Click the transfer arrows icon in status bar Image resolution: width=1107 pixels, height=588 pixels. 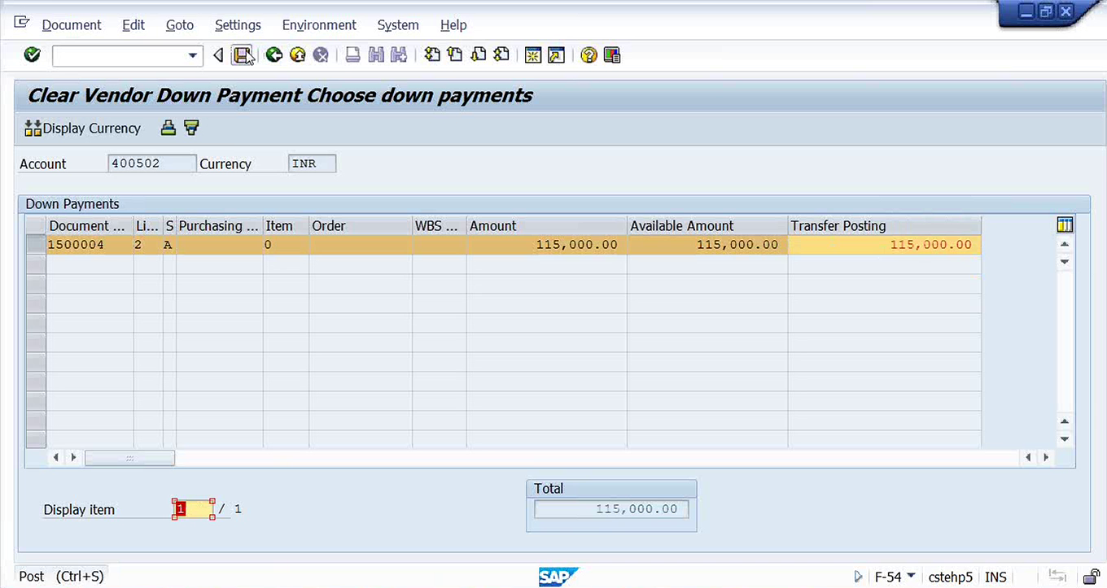[1057, 577]
